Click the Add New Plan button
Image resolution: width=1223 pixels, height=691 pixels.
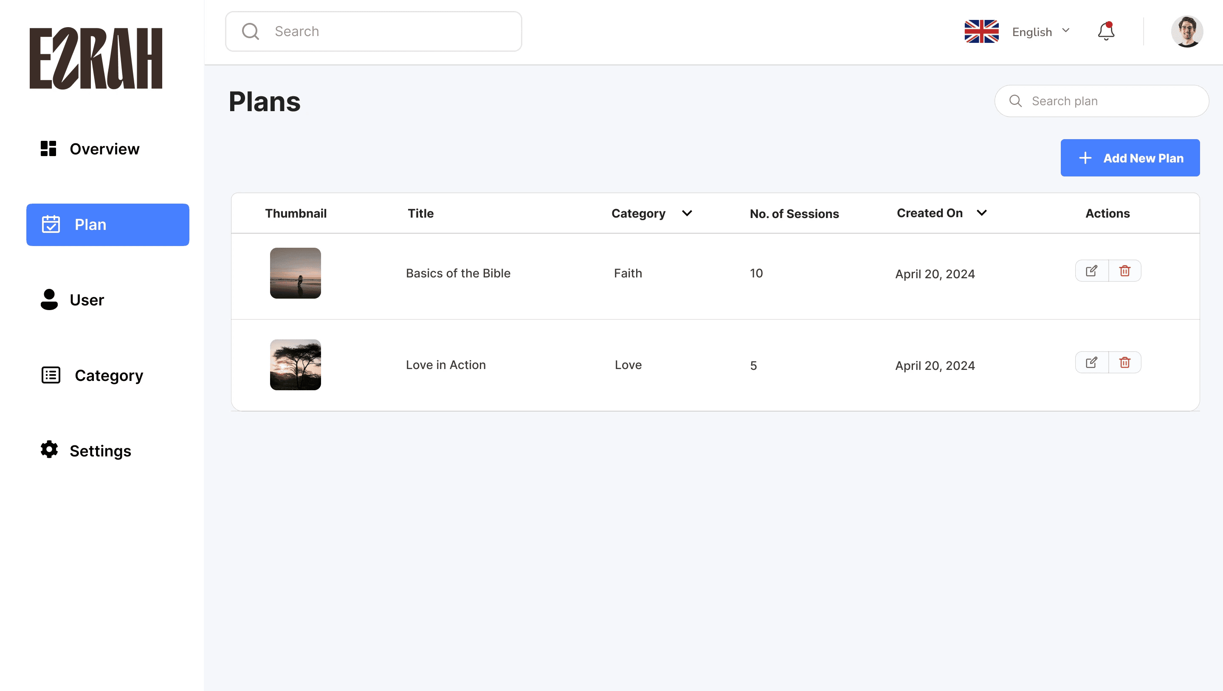[x=1130, y=158]
